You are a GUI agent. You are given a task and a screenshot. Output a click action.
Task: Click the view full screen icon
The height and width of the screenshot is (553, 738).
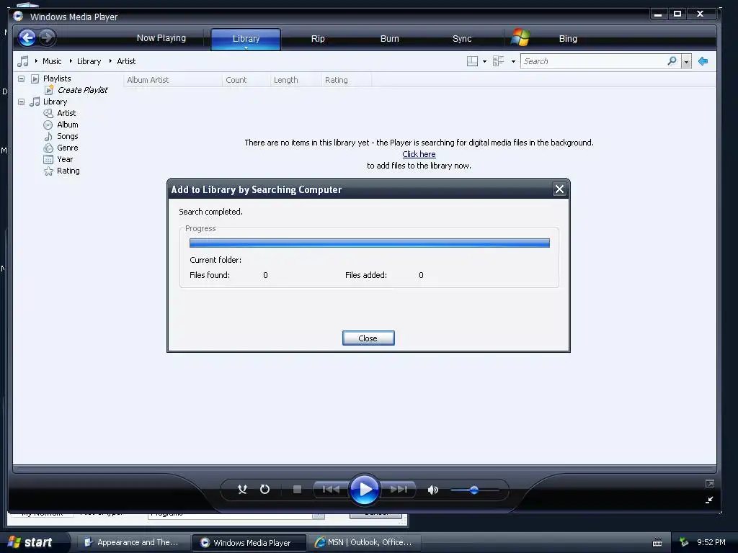710,483
